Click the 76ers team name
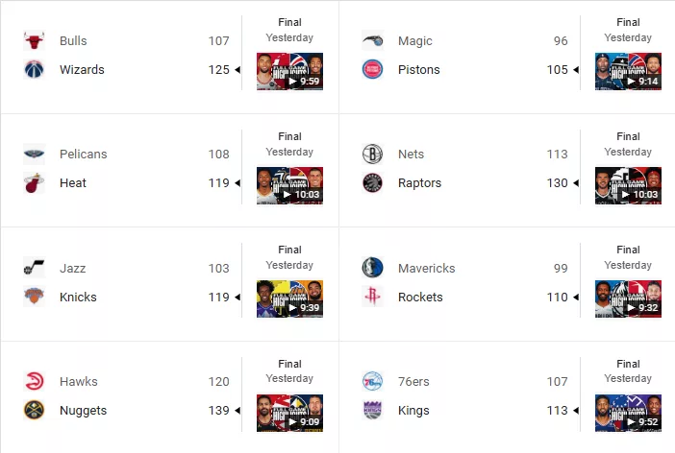The width and height of the screenshot is (675, 453). [x=413, y=381]
